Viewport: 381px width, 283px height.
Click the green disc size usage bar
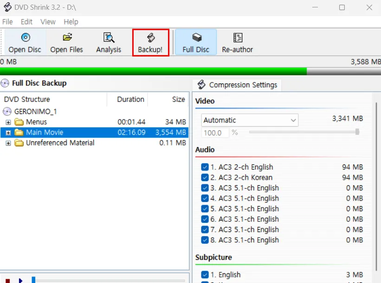coord(153,71)
